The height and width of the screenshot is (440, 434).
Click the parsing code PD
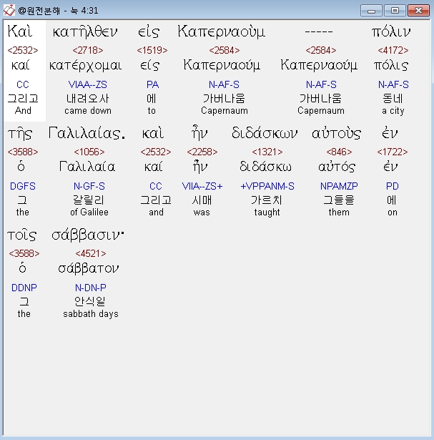click(x=393, y=186)
